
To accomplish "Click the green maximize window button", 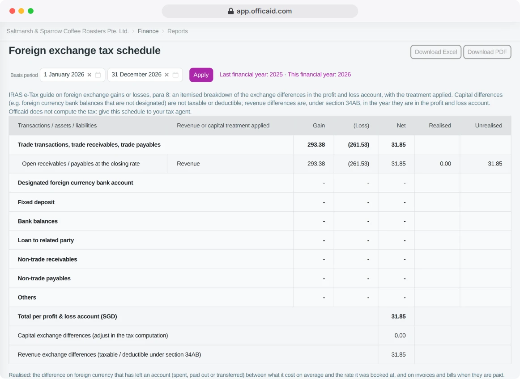I will click(x=31, y=11).
